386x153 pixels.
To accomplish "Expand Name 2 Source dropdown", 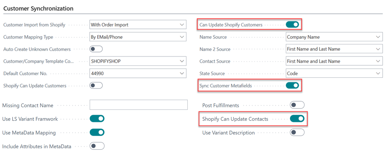I will tap(378, 49).
